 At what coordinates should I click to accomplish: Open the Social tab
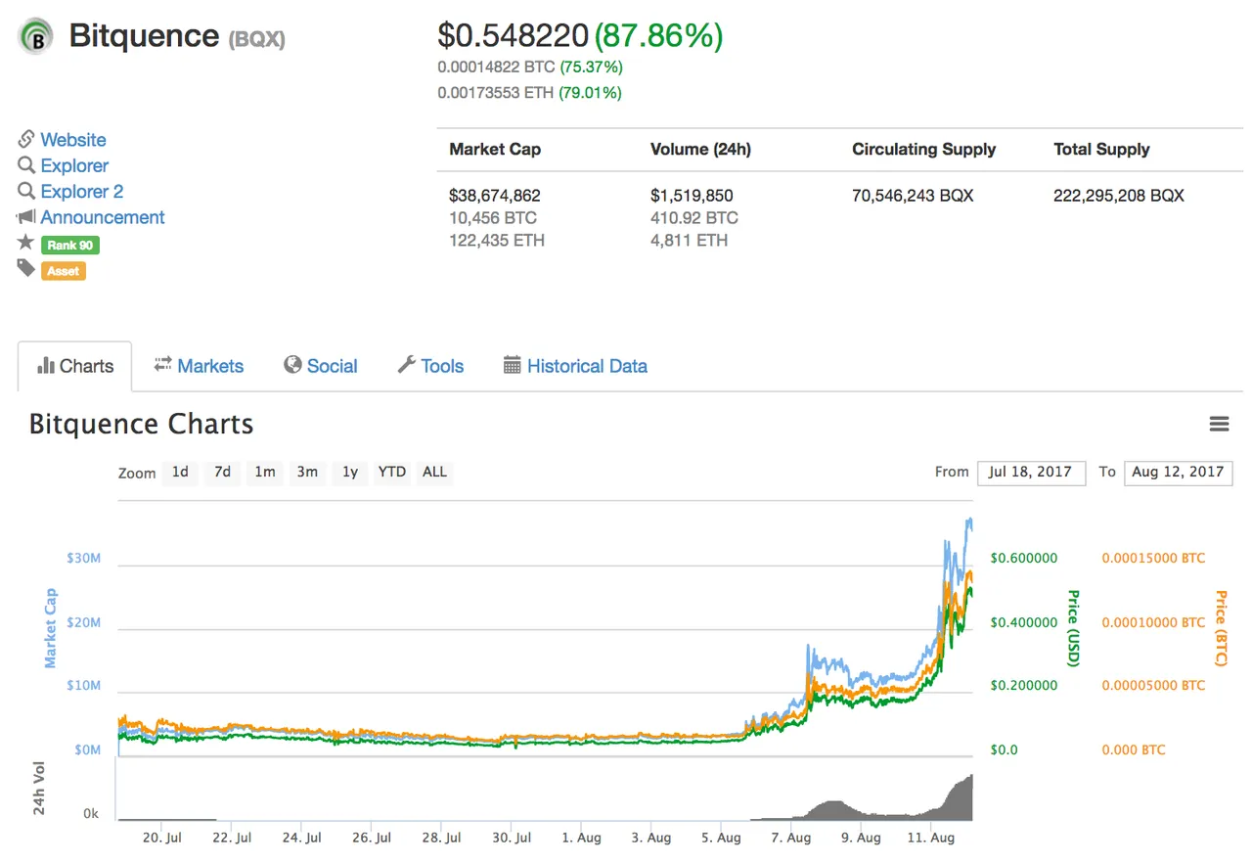point(321,366)
